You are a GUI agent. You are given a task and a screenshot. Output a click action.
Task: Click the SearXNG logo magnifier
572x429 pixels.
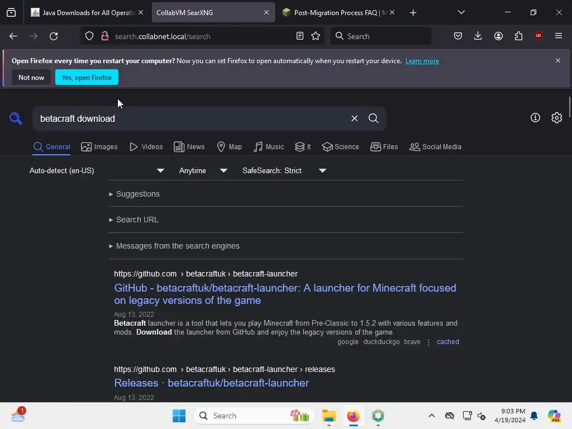pyautogui.click(x=16, y=118)
